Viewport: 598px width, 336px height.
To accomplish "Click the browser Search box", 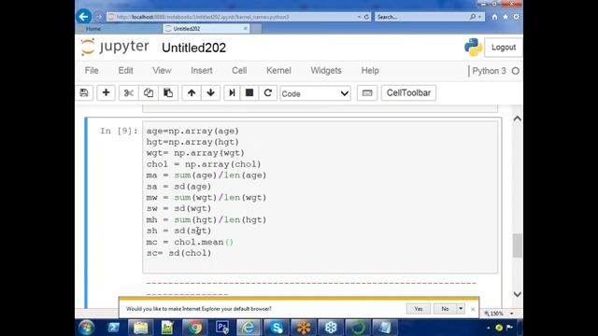I will 423,17.
